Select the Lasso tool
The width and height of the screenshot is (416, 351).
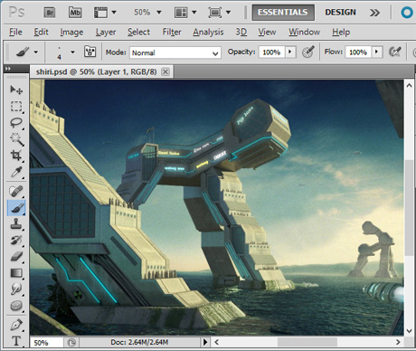pyautogui.click(x=16, y=123)
